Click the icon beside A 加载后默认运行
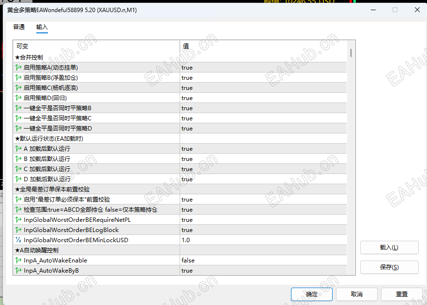427x305 pixels. 18,149
